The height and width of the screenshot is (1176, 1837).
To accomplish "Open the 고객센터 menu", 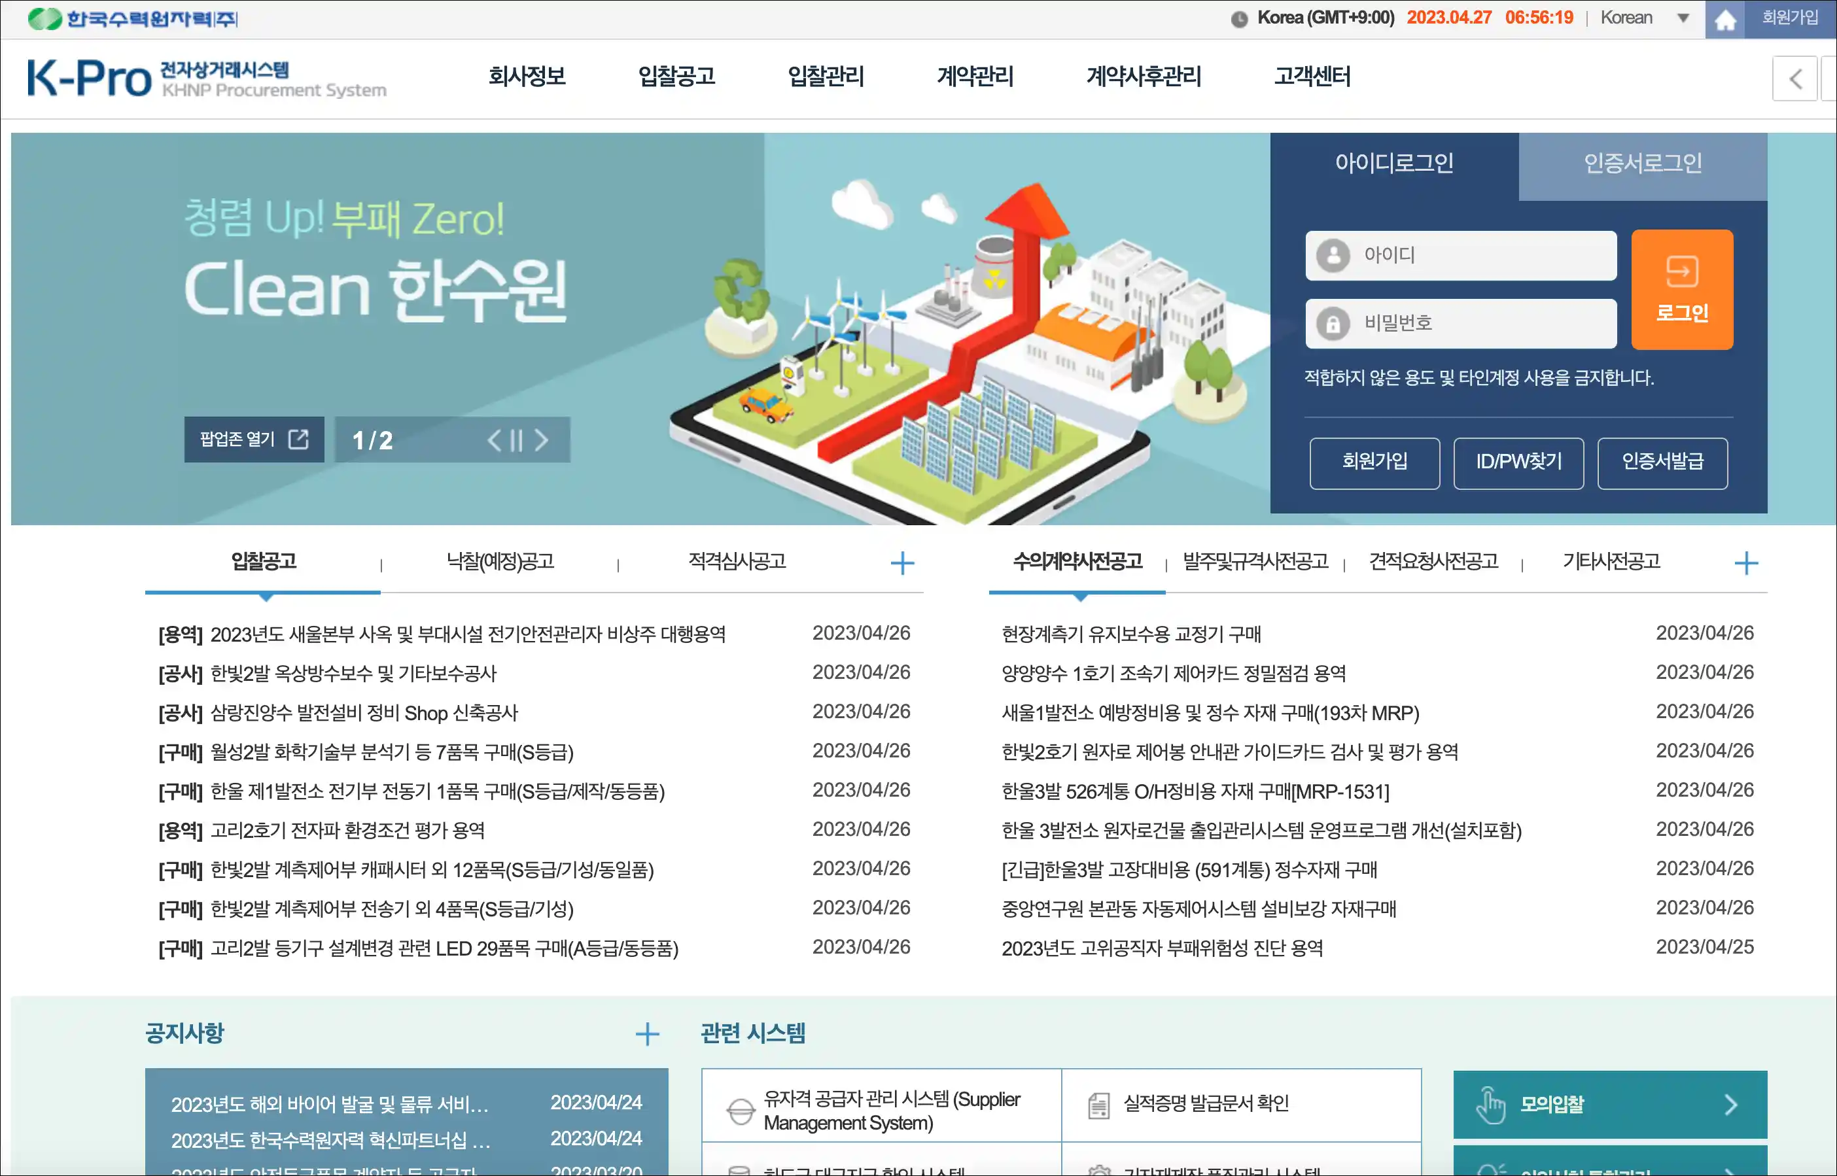I will (1312, 77).
